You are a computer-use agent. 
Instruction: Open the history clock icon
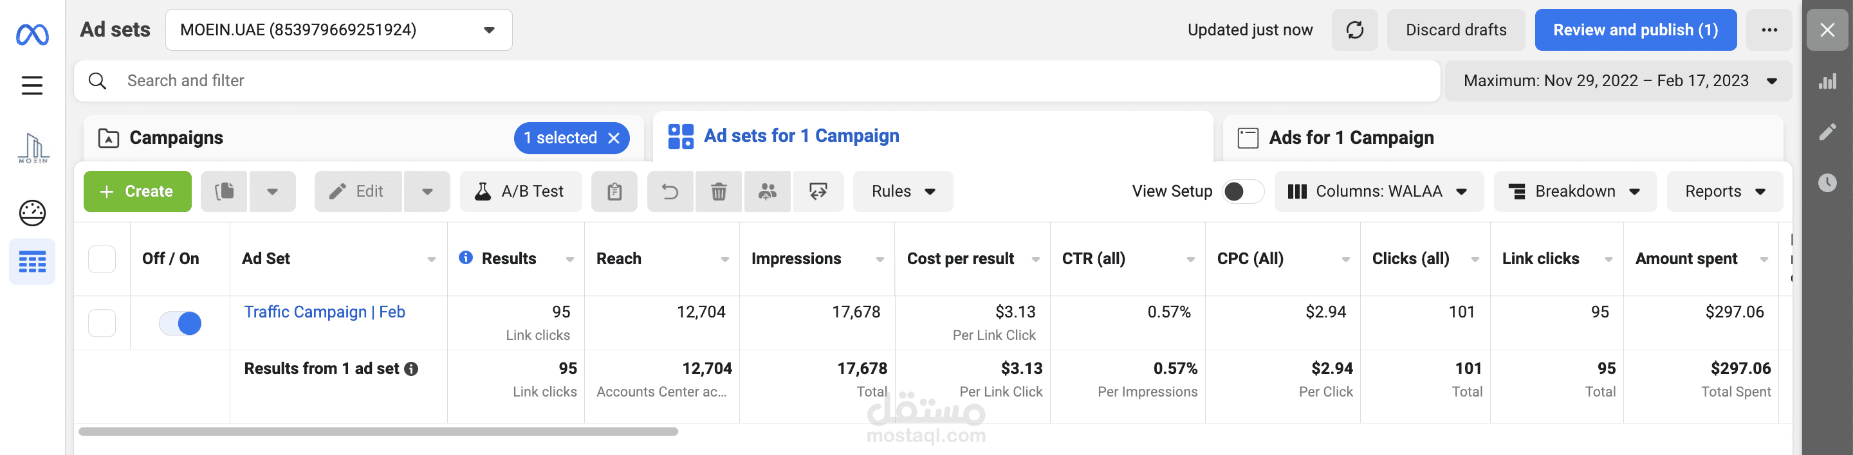point(1827,183)
